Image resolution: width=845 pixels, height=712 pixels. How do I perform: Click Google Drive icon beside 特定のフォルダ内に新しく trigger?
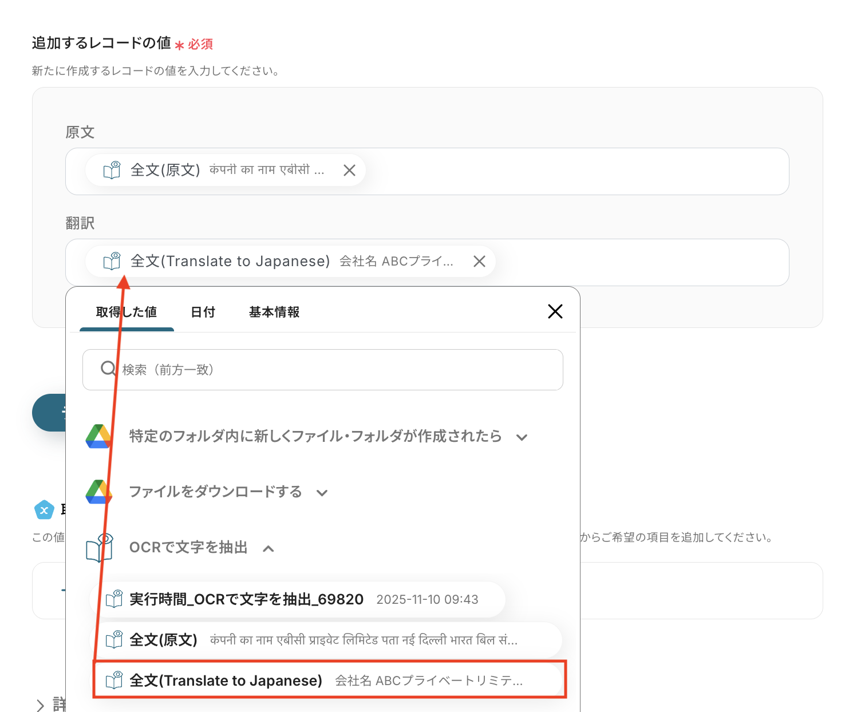[x=98, y=437]
